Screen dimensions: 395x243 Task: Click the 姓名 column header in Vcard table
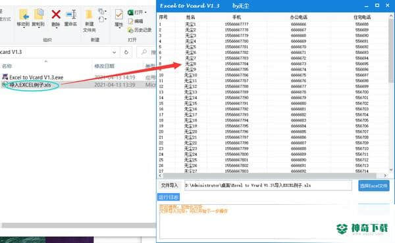190,17
